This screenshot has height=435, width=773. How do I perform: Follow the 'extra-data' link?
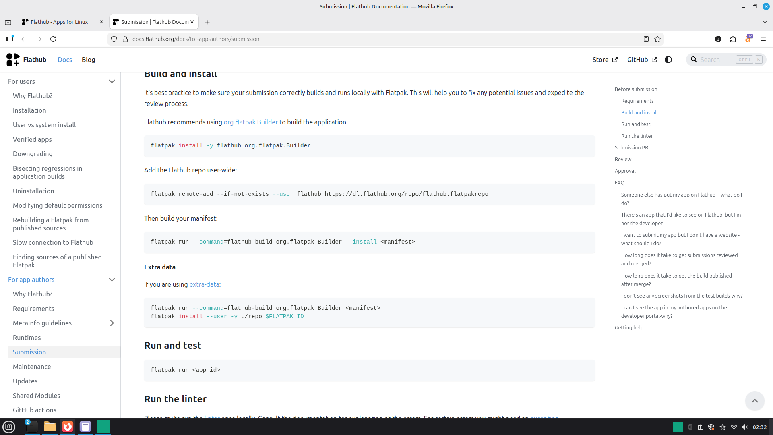(x=204, y=284)
